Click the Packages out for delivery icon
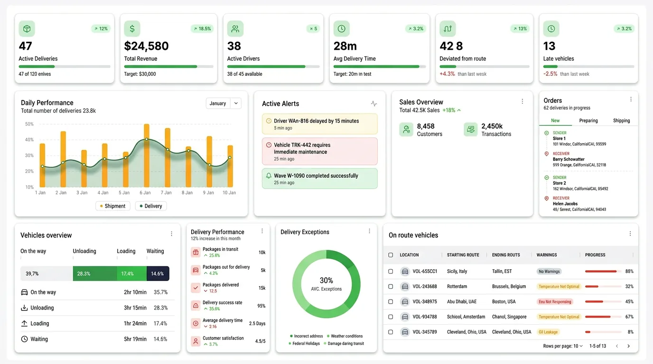This screenshot has height=364, width=653. pyautogui.click(x=196, y=270)
